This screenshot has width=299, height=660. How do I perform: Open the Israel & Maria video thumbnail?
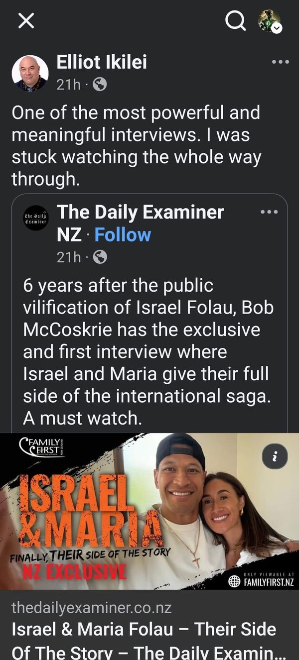[149, 513]
